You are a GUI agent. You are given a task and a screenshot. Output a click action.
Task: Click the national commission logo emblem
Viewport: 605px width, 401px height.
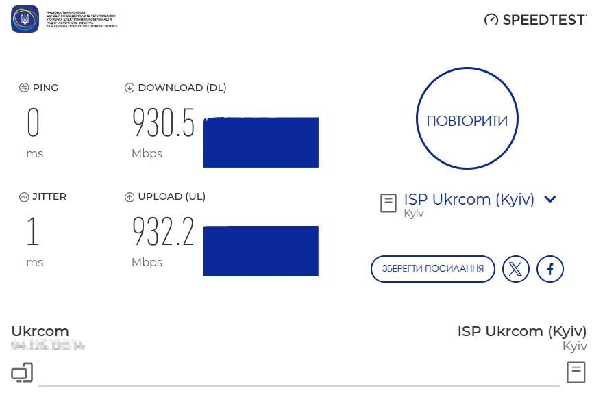point(25,19)
